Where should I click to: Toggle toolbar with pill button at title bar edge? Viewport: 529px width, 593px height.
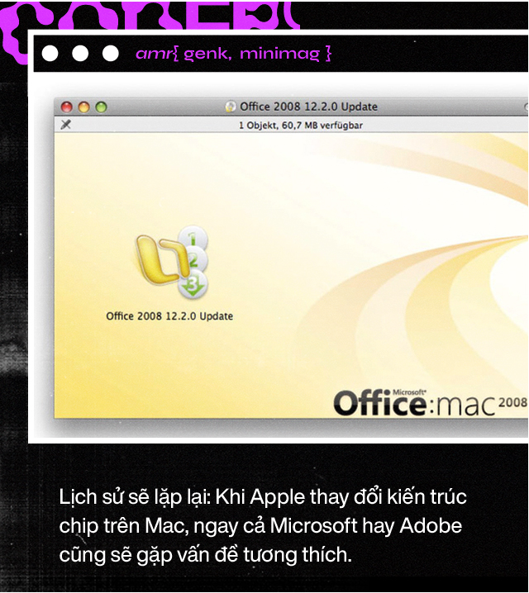(526, 107)
